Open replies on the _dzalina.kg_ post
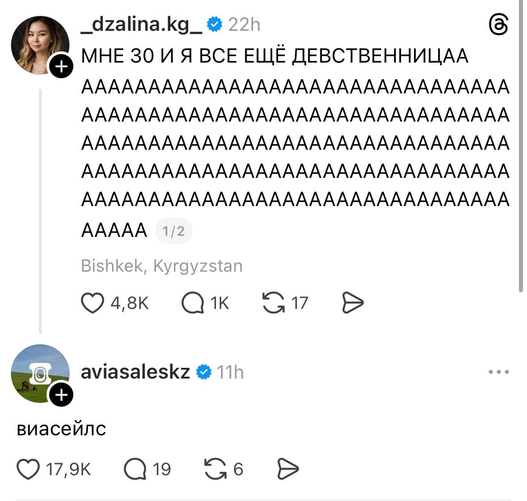 [193, 303]
